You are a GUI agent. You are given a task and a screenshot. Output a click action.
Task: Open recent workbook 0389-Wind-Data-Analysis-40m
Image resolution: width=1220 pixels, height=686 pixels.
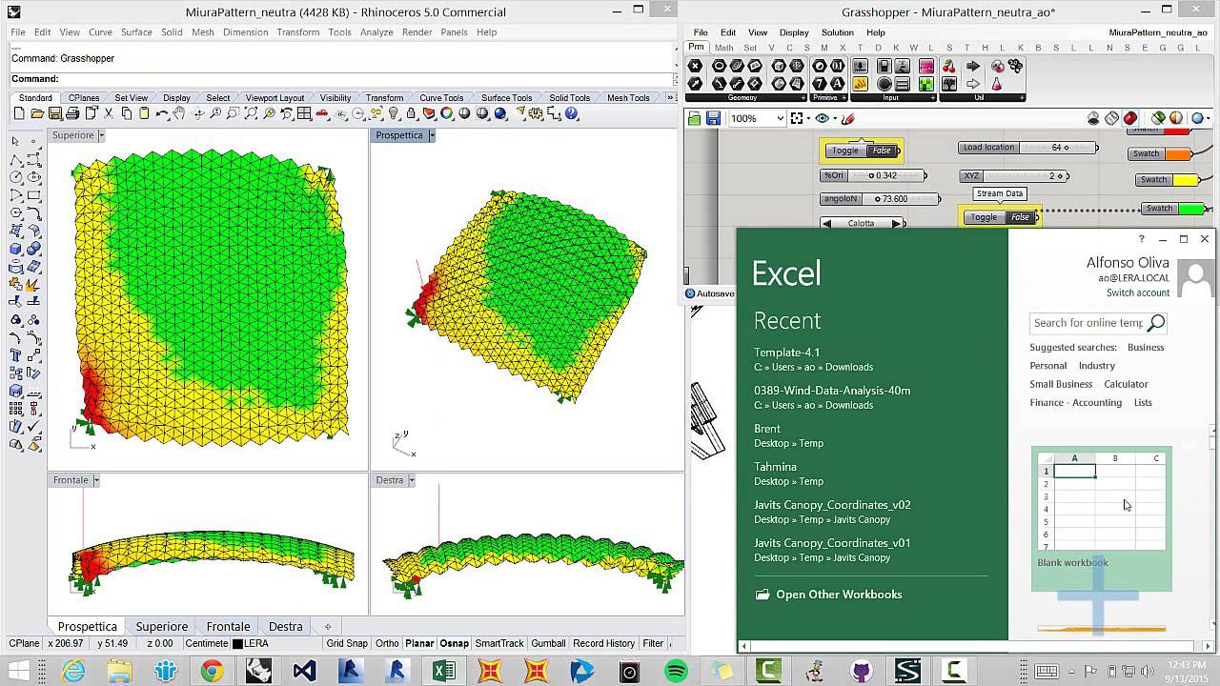click(x=832, y=391)
